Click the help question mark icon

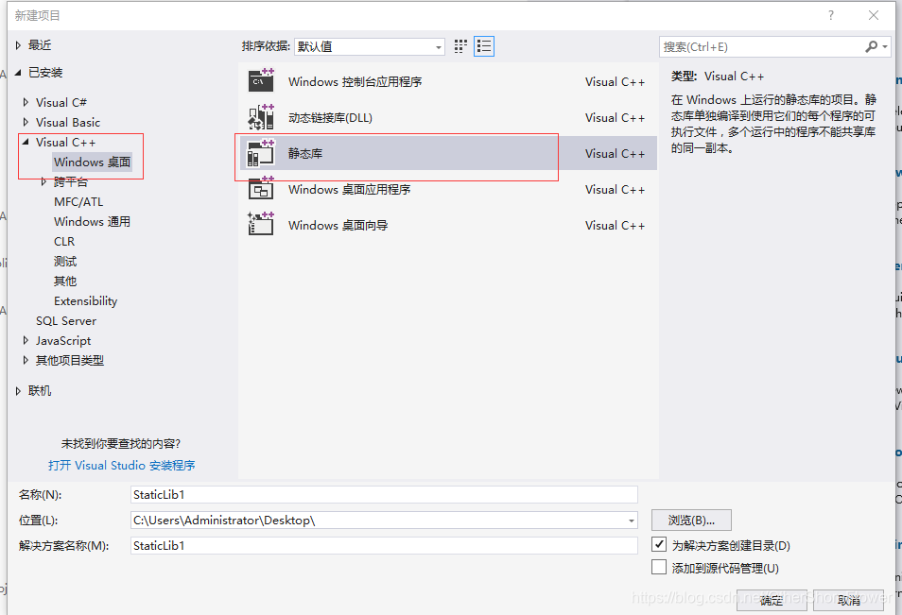831,15
